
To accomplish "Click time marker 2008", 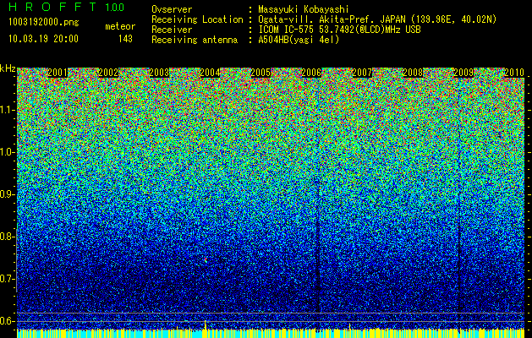I will pyautogui.click(x=413, y=73).
